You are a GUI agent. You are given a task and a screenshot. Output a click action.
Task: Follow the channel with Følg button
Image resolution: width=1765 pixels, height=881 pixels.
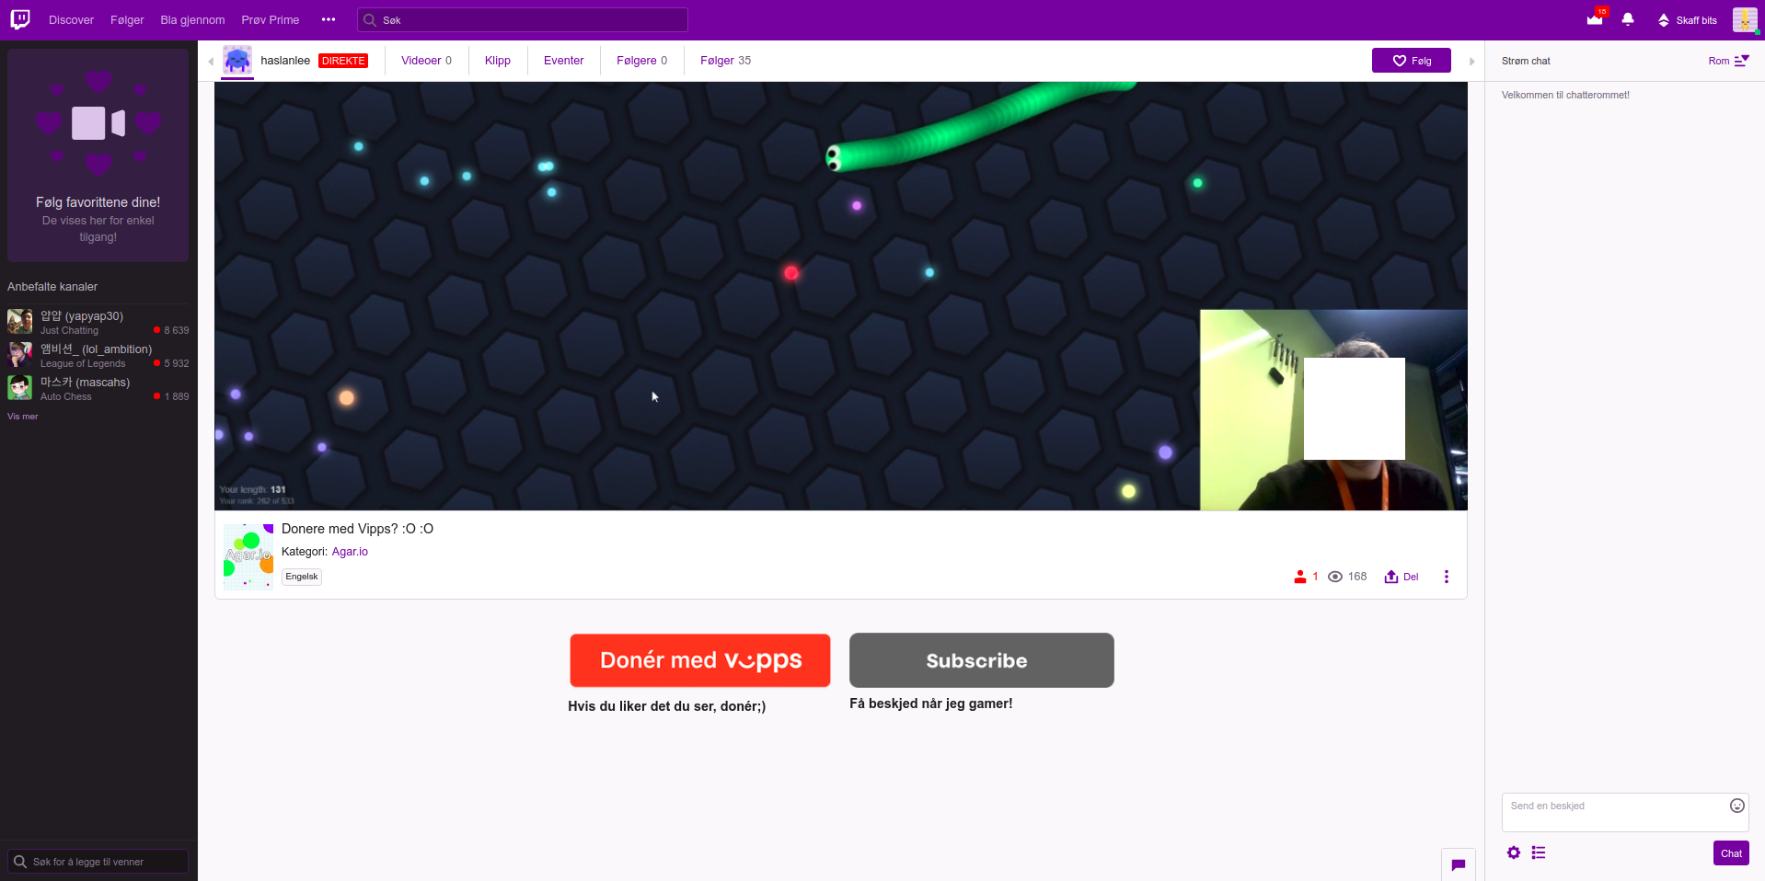pos(1411,61)
